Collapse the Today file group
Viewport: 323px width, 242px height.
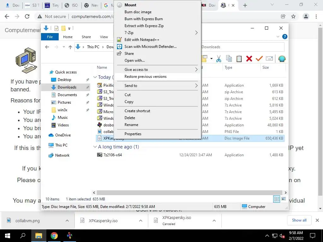click(x=95, y=77)
